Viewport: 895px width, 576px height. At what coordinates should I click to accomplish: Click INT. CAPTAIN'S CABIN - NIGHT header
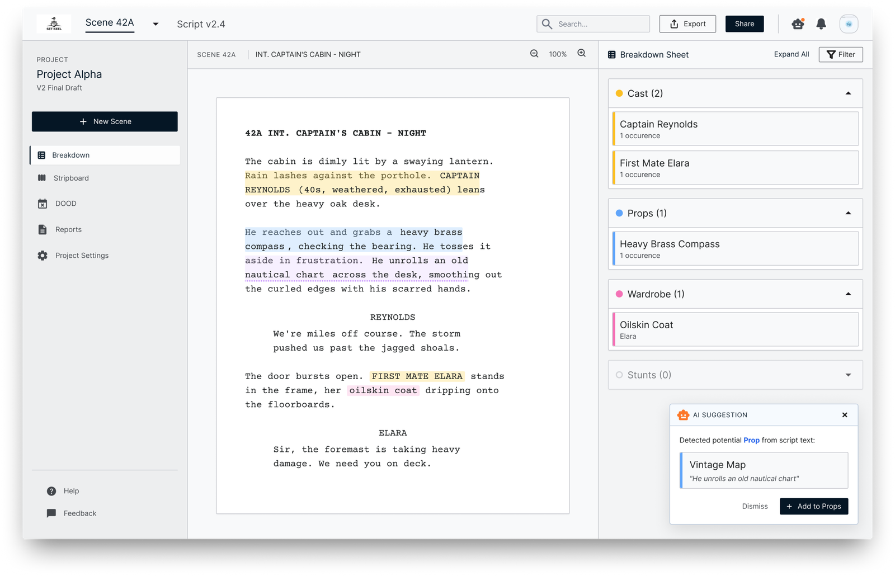tap(308, 54)
